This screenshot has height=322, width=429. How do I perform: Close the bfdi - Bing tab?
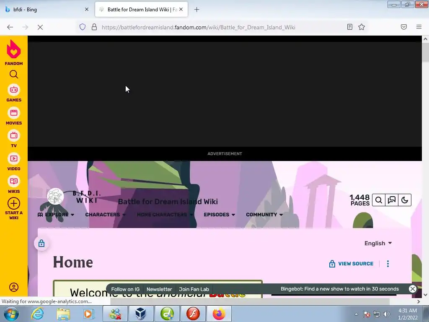point(87,9)
